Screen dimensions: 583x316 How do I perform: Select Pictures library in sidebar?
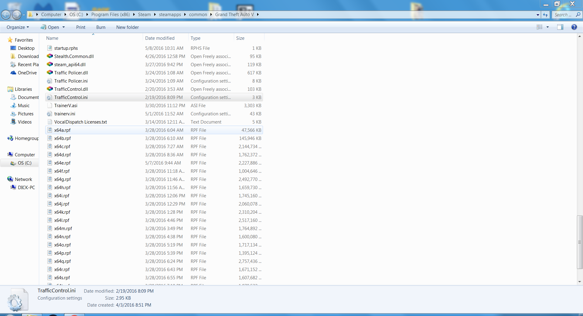26,114
